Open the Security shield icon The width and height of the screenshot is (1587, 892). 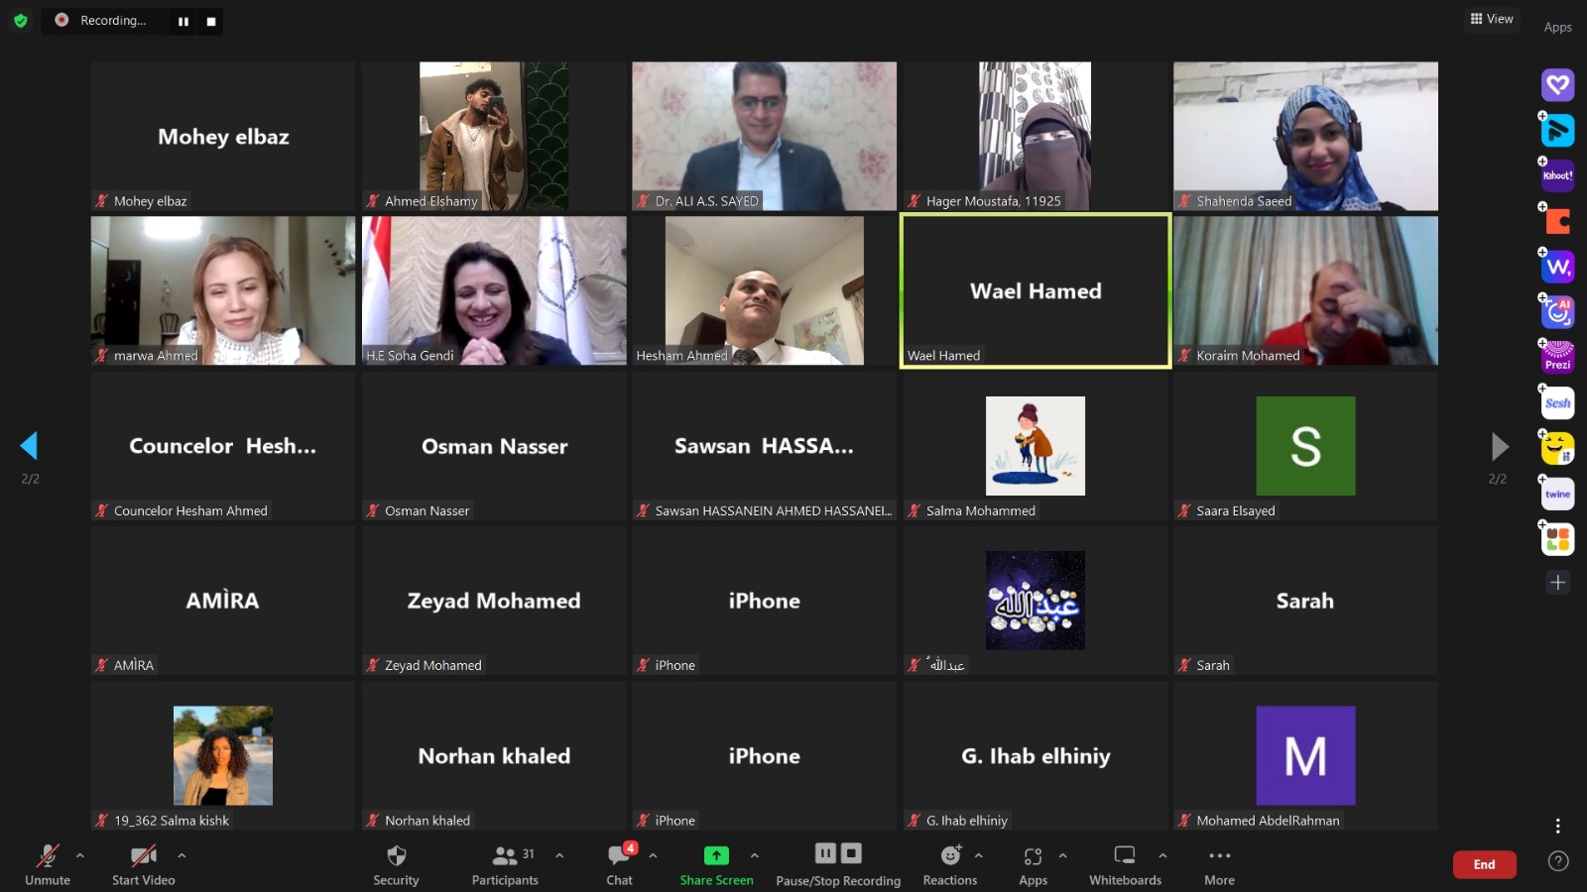[396, 856]
